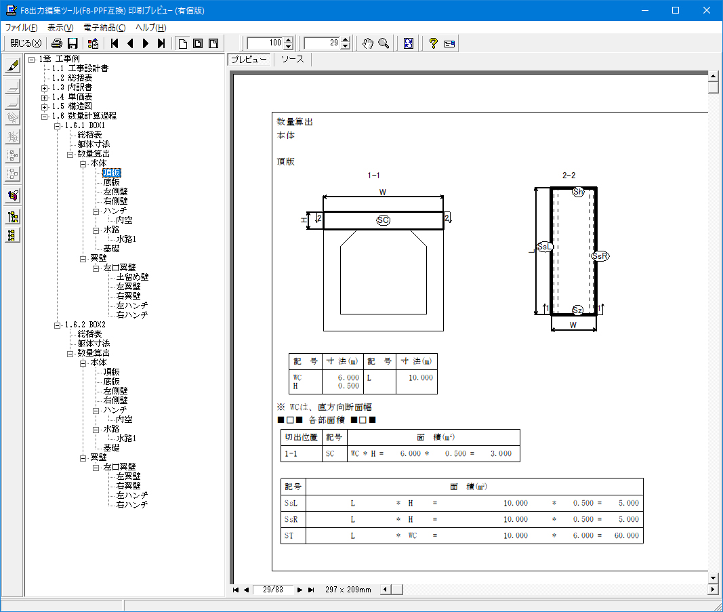The height and width of the screenshot is (612, 723).
Task: Click the 閉じる(X) close preview button
Action: coord(25,43)
